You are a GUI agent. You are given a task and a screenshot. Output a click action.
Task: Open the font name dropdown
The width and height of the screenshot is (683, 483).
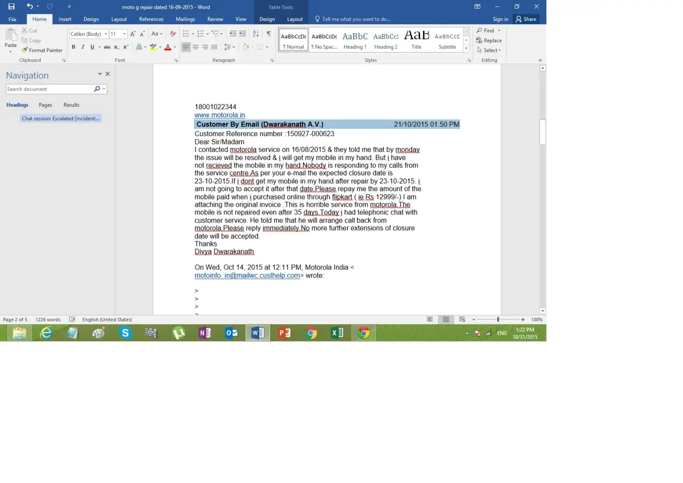[106, 34]
